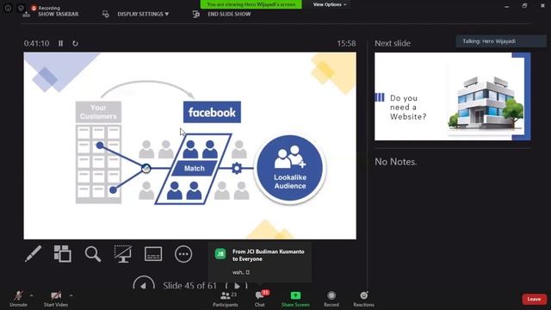The image size is (551, 310).
Task: Click Lookalike Audience circle on slide
Action: (x=290, y=168)
